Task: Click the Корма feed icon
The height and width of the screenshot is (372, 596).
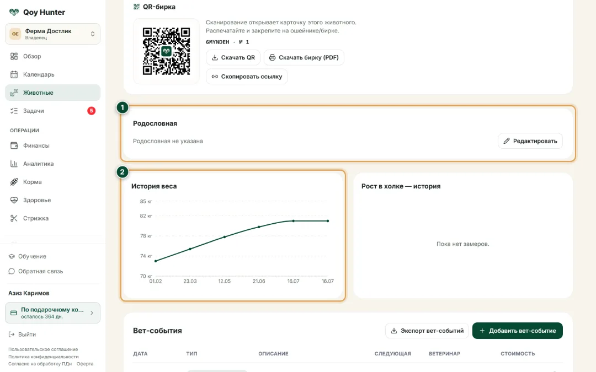Action: (14, 182)
